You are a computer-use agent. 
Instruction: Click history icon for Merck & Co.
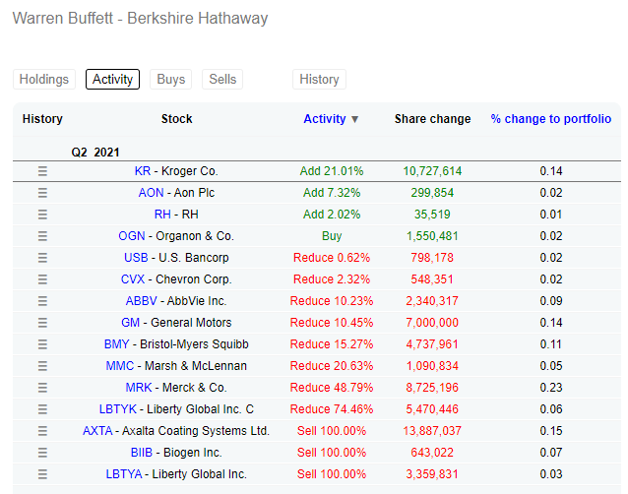42,388
